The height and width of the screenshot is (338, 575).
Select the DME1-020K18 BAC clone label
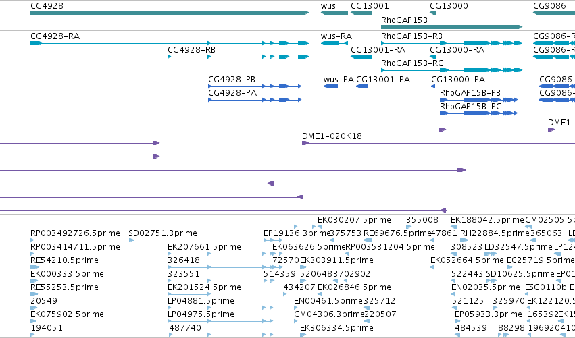(x=332, y=136)
